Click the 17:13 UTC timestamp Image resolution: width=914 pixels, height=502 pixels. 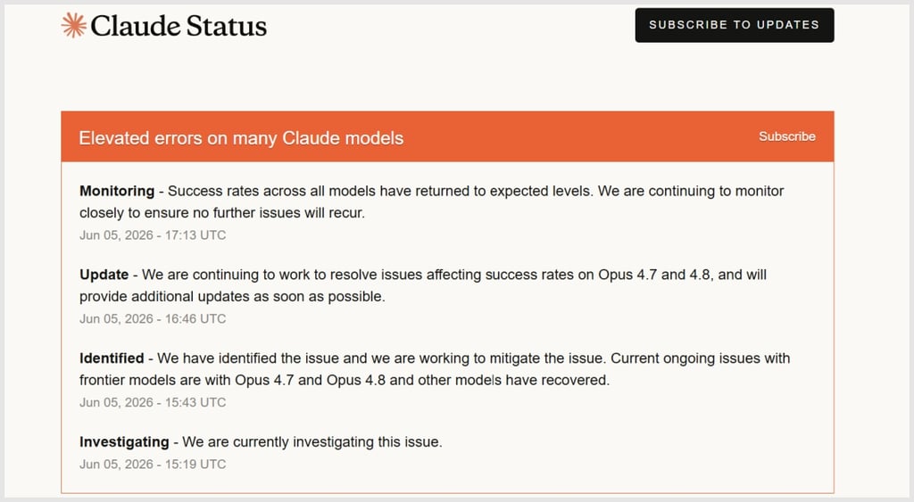[x=153, y=235]
